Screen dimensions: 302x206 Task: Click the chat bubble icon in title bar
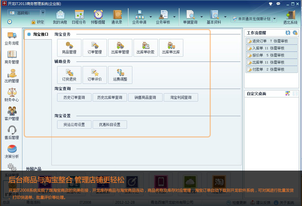click(x=278, y=4)
